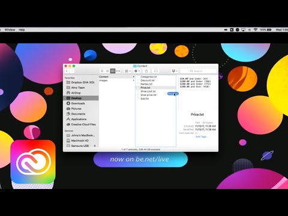The image size is (288, 216).
Task: Select Shoe cost.txt file
Action: tap(148, 91)
